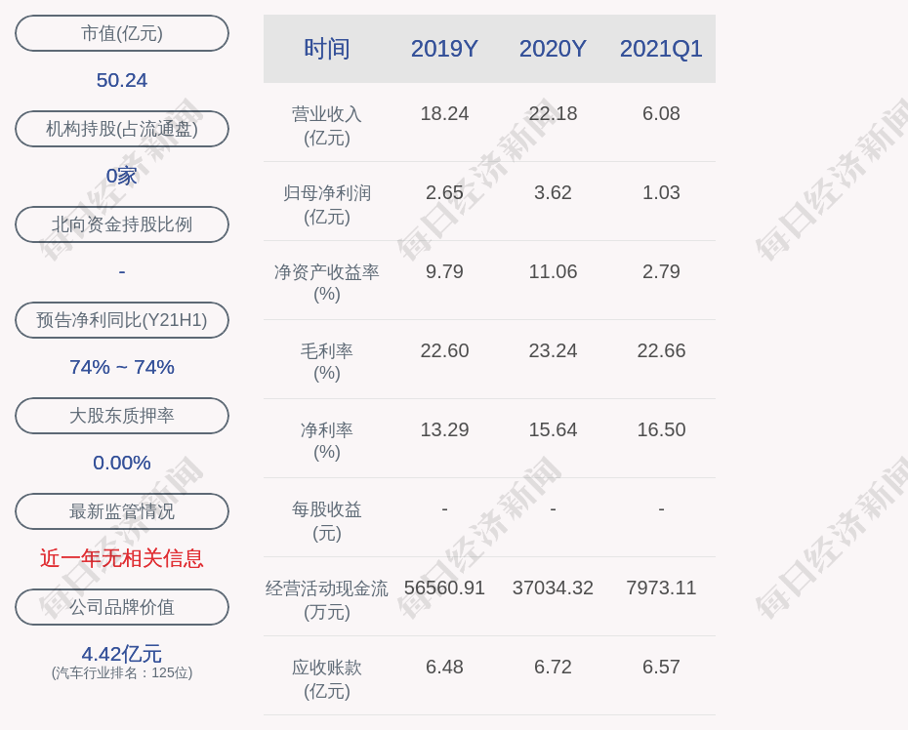This screenshot has height=730, width=908.
Task: Select revenue value 22.18
Action: click(x=553, y=113)
